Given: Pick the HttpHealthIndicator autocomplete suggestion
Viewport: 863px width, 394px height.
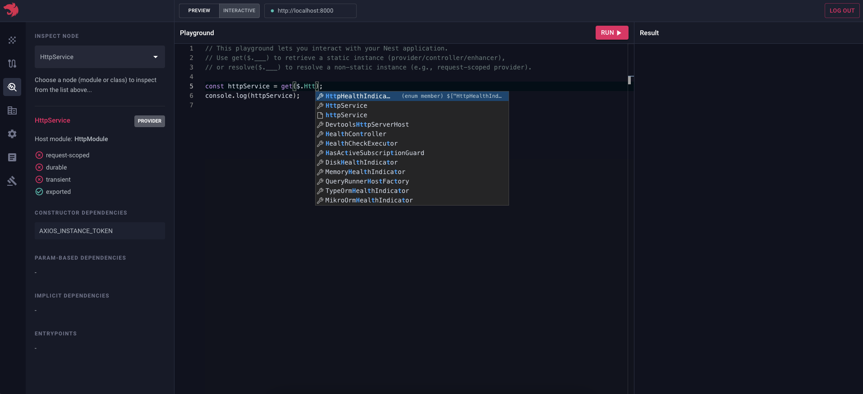Looking at the screenshot, I should tap(358, 96).
